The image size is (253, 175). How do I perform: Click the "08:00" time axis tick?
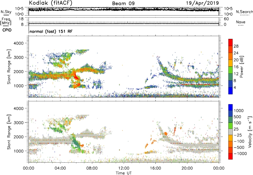(x=92, y=168)
